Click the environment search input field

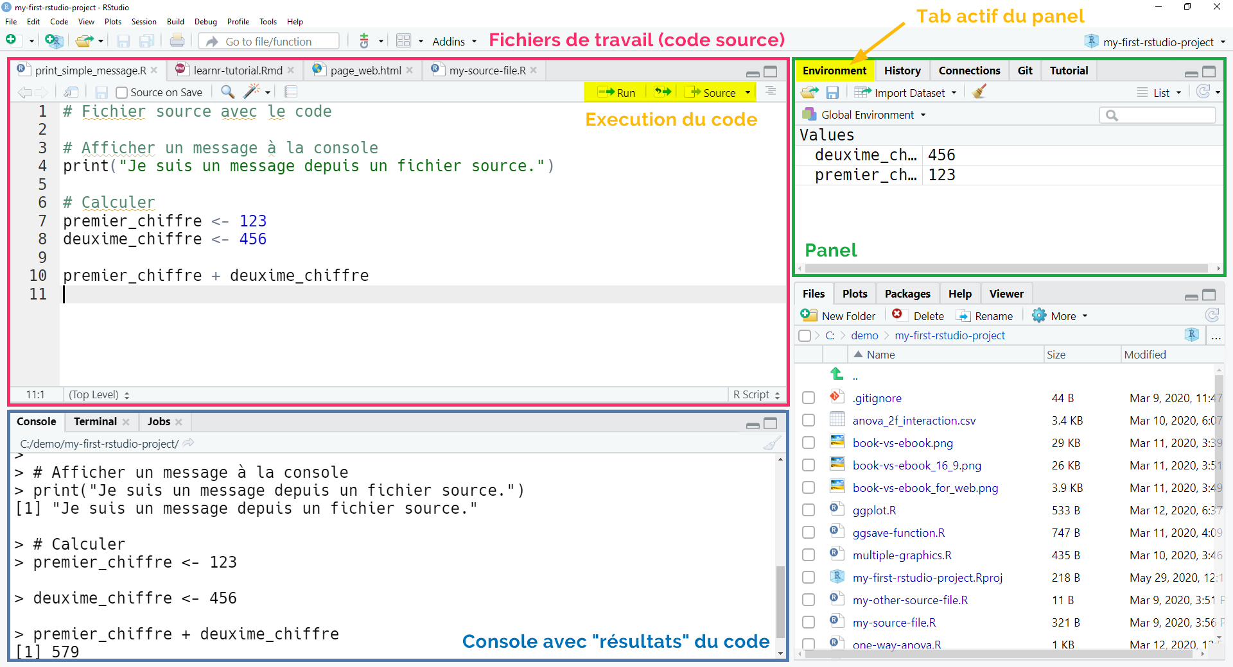(1158, 115)
